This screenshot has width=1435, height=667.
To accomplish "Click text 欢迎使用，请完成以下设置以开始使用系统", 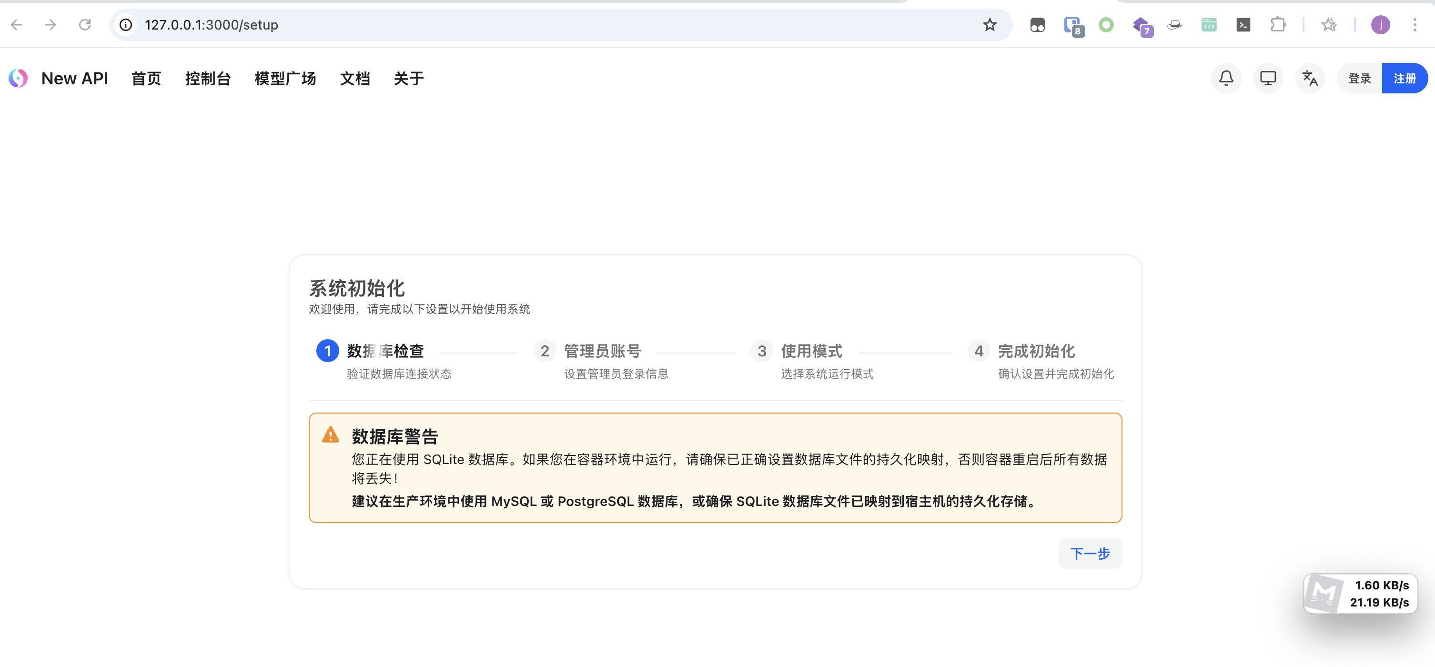I will click(419, 309).
